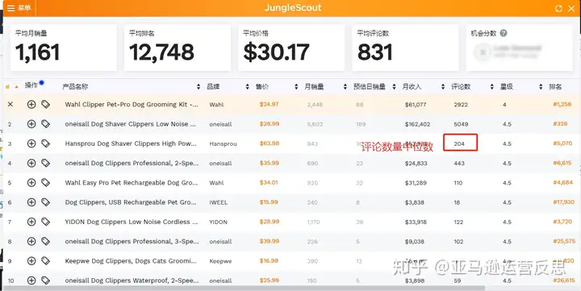Sort by the 月收入 column arrows
This screenshot has height=291, width=581.
[443, 86]
